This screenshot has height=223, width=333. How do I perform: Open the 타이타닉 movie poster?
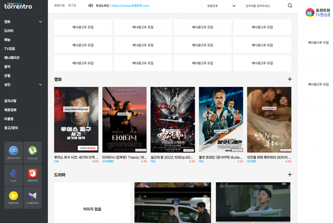tap(124, 120)
